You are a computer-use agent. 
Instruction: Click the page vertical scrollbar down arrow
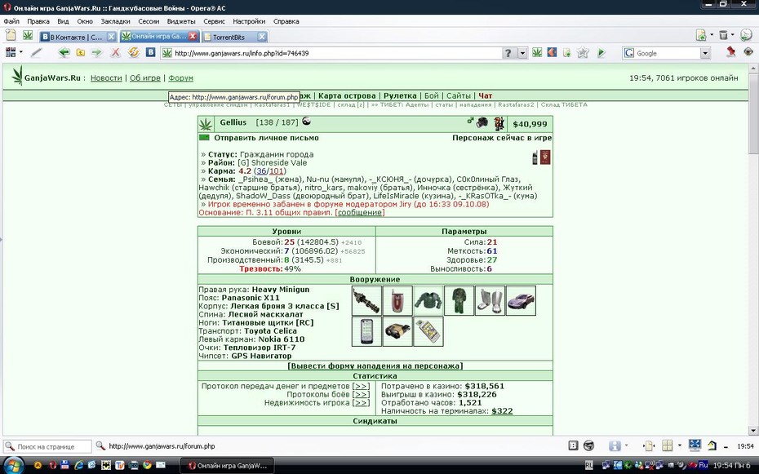click(753, 430)
